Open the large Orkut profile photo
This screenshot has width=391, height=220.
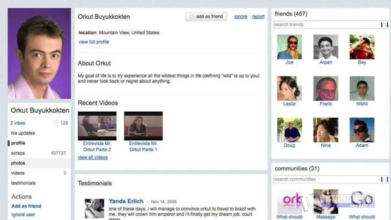pos(39,53)
